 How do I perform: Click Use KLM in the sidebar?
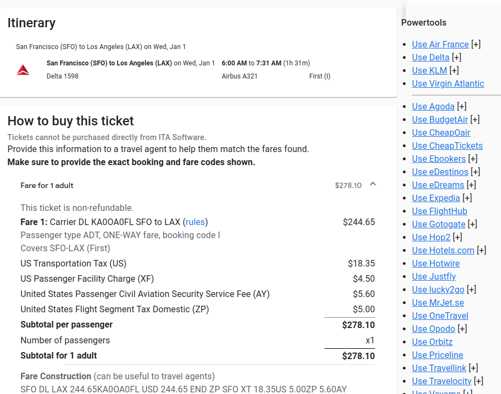pos(431,70)
